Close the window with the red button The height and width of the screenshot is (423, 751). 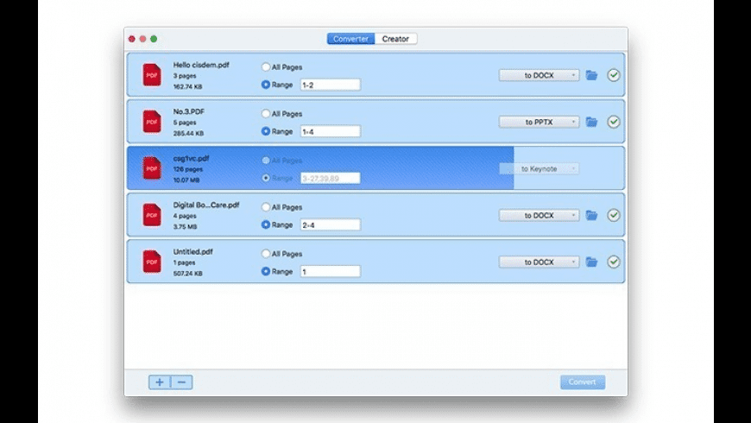tap(132, 39)
